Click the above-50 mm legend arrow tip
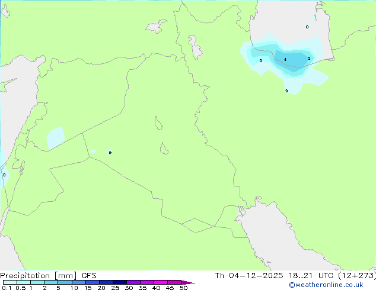The image size is (376, 290). point(188,282)
